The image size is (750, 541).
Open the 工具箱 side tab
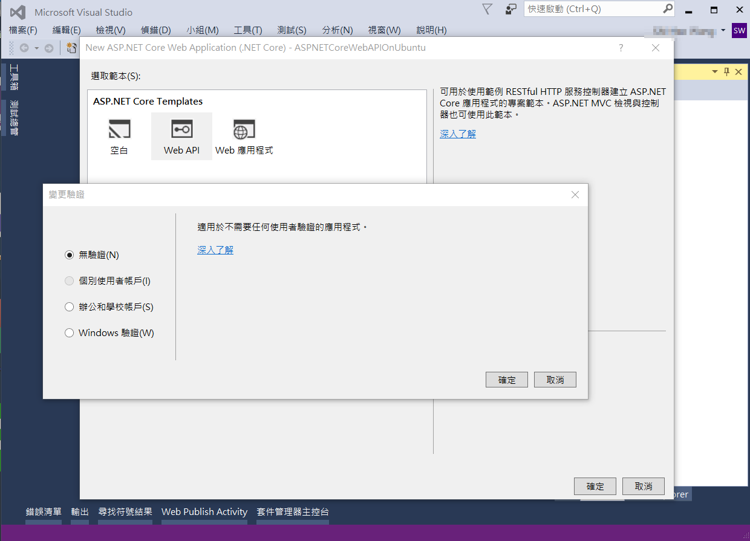coord(14,77)
